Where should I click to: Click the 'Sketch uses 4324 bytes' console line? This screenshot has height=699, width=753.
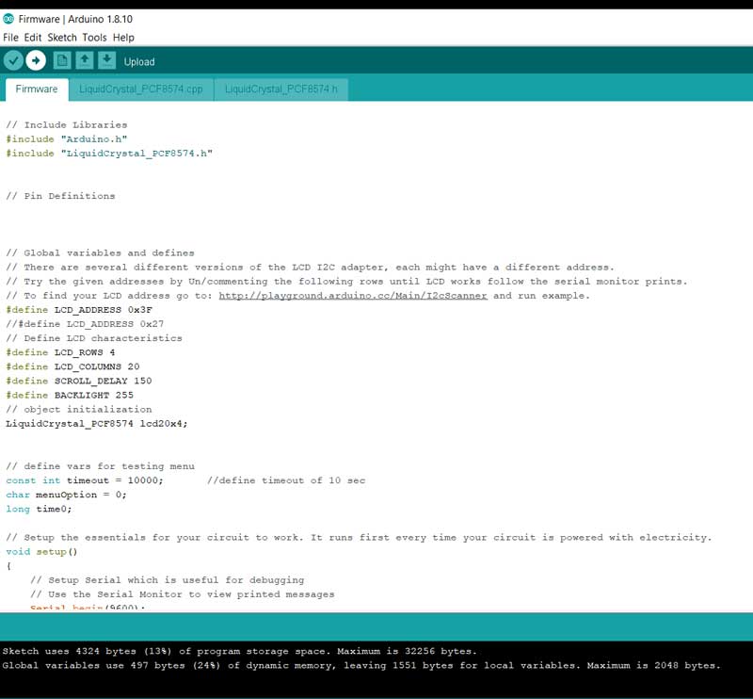239,651
